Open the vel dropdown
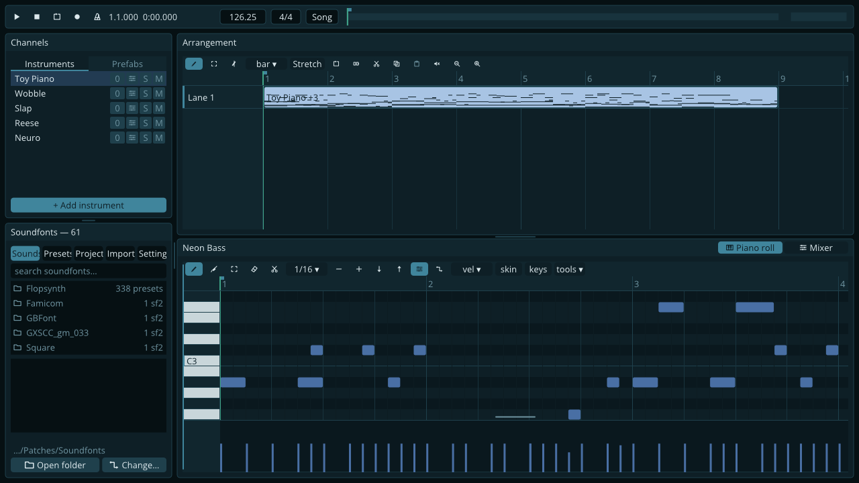This screenshot has width=859, height=483. 472,269
